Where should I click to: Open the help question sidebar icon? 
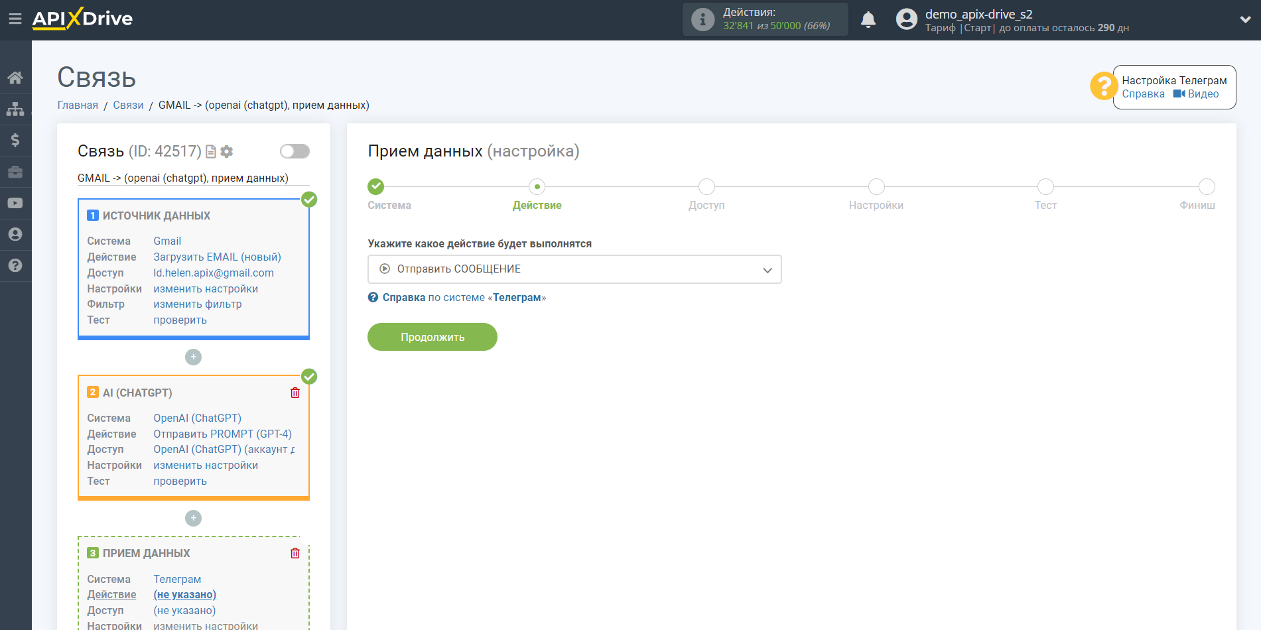[x=15, y=265]
